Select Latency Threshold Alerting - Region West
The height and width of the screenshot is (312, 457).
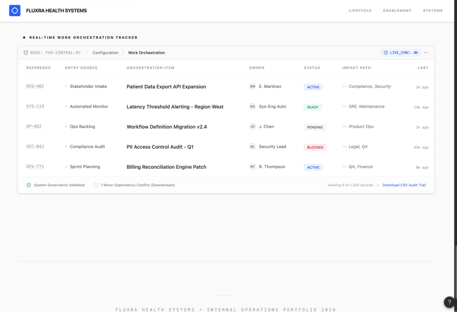[175, 107]
